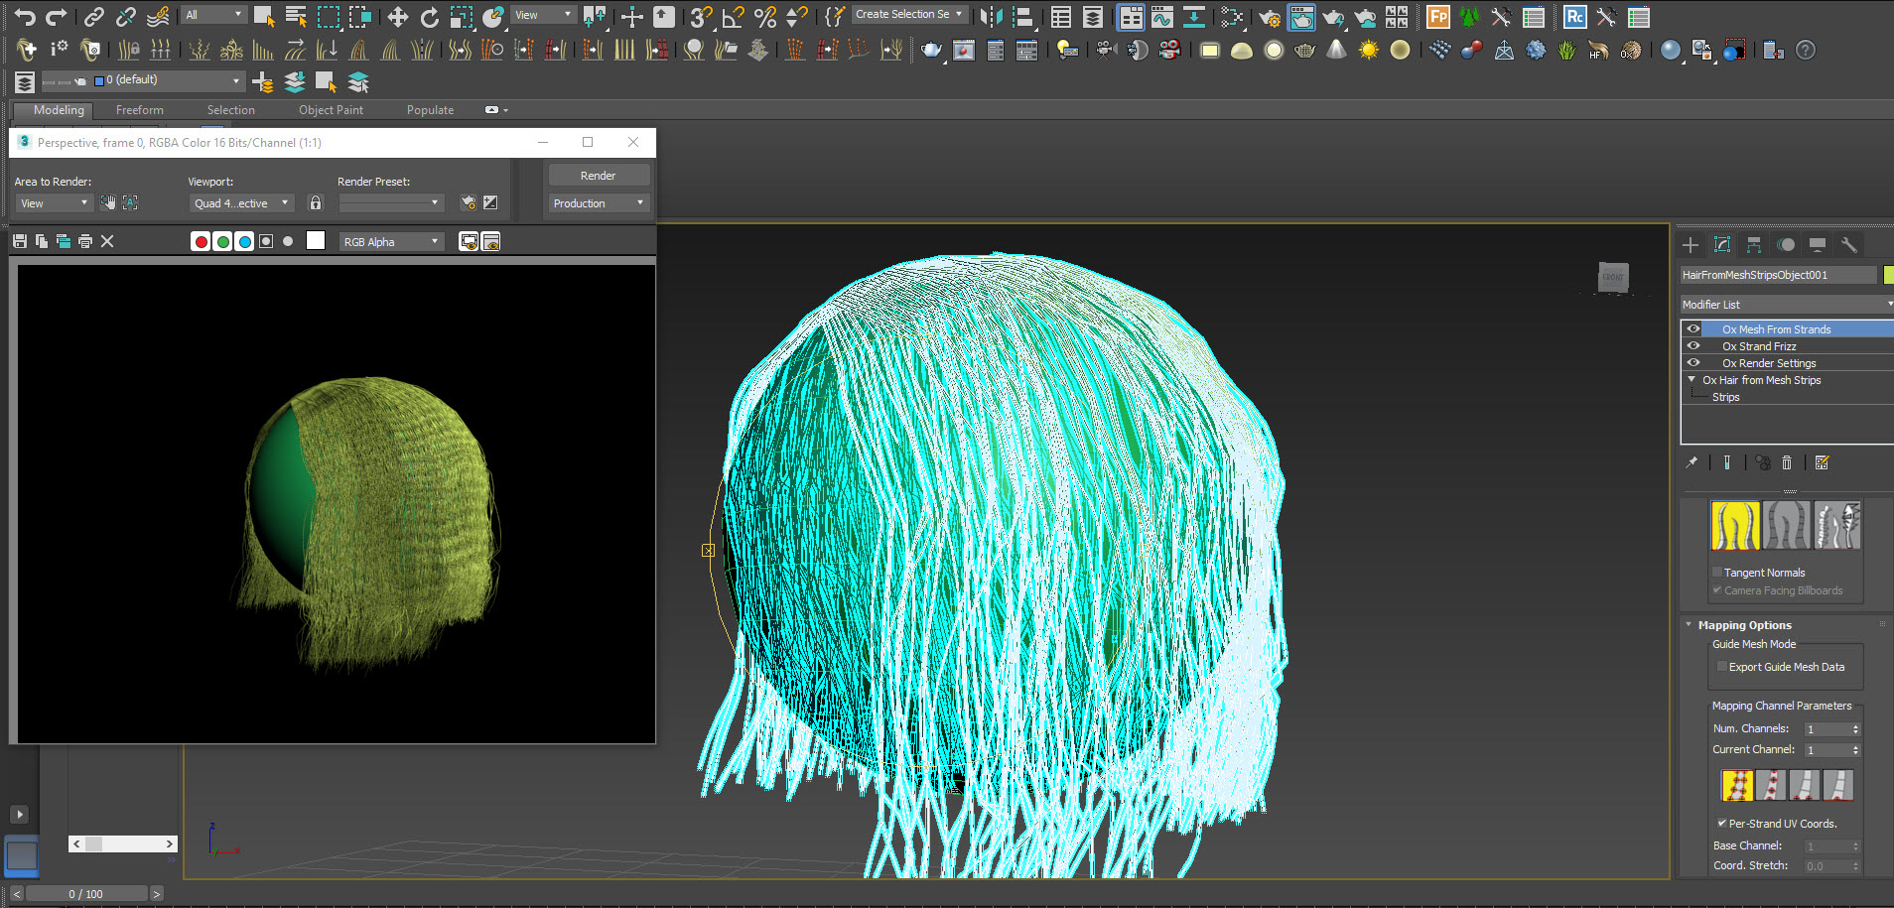The width and height of the screenshot is (1894, 908).
Task: Hide the Ox Strand Frizz modifier
Action: (x=1693, y=346)
